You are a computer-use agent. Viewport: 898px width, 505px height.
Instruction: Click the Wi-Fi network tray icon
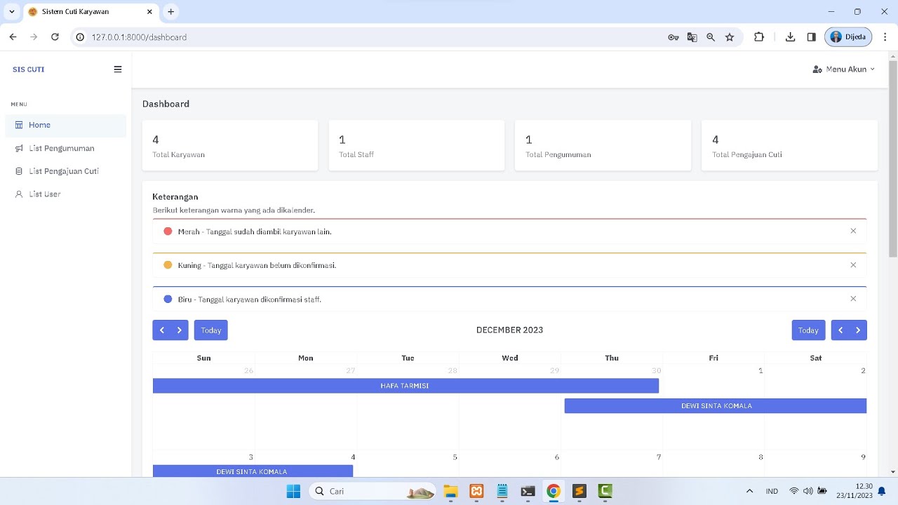click(x=794, y=491)
